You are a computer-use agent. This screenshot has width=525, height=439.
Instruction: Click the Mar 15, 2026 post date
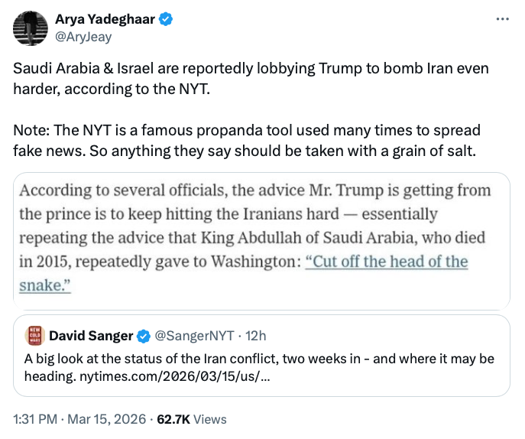pyautogui.click(x=108, y=419)
